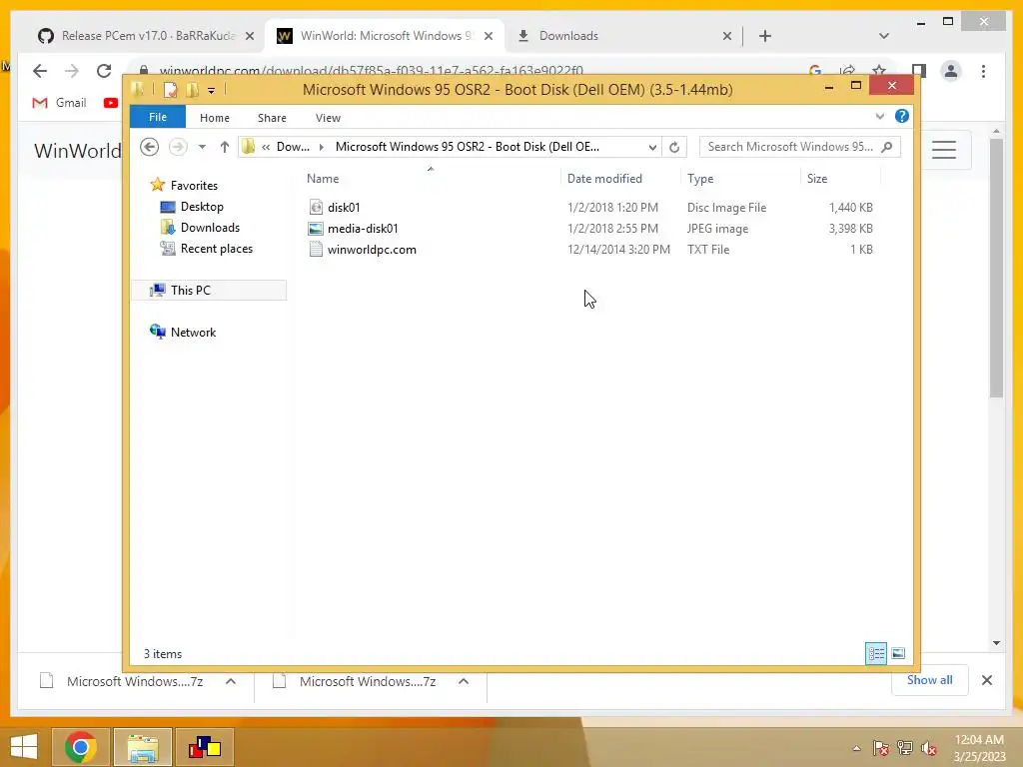Open WinWorld hamburger menu
Image resolution: width=1023 pixels, height=767 pixels.
tap(943, 150)
